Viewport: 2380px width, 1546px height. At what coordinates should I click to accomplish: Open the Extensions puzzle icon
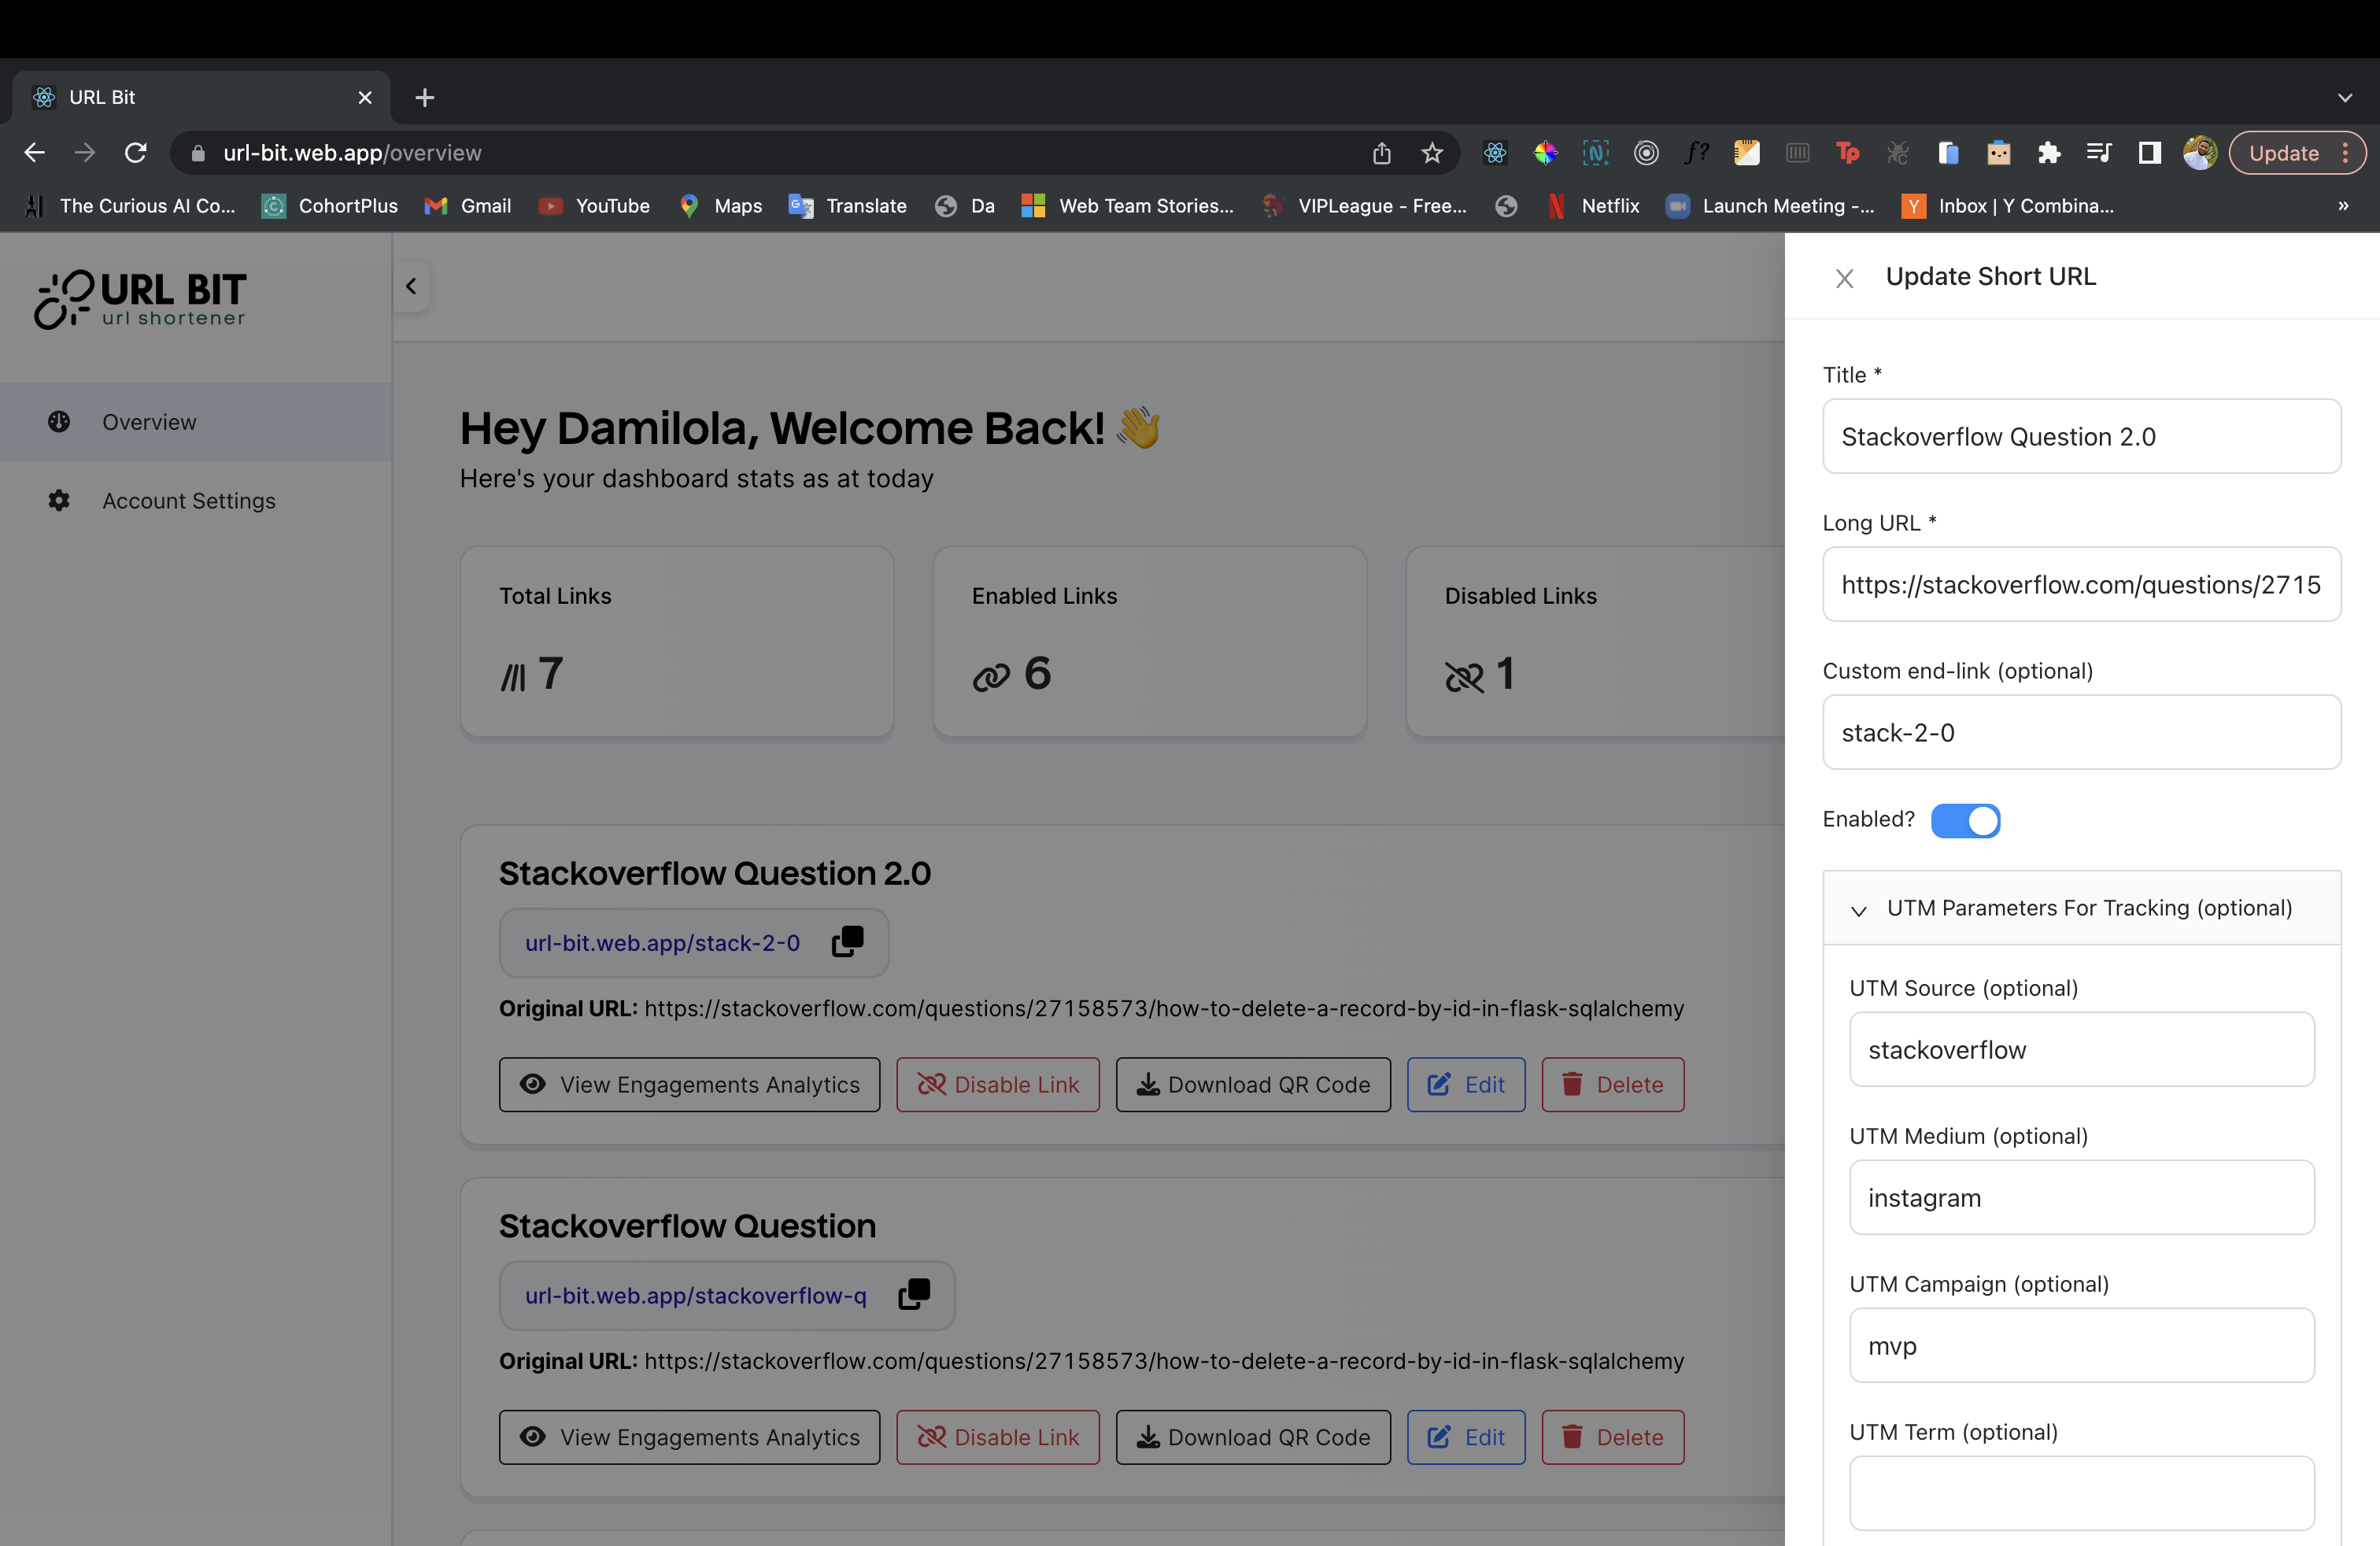[2048, 153]
